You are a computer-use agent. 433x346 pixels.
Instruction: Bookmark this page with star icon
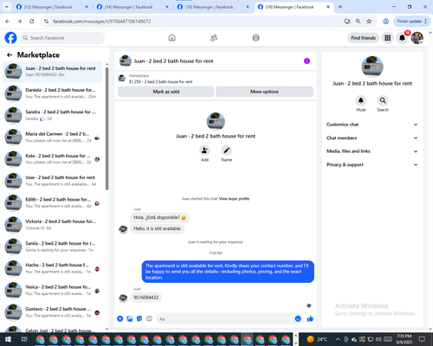pos(369,21)
